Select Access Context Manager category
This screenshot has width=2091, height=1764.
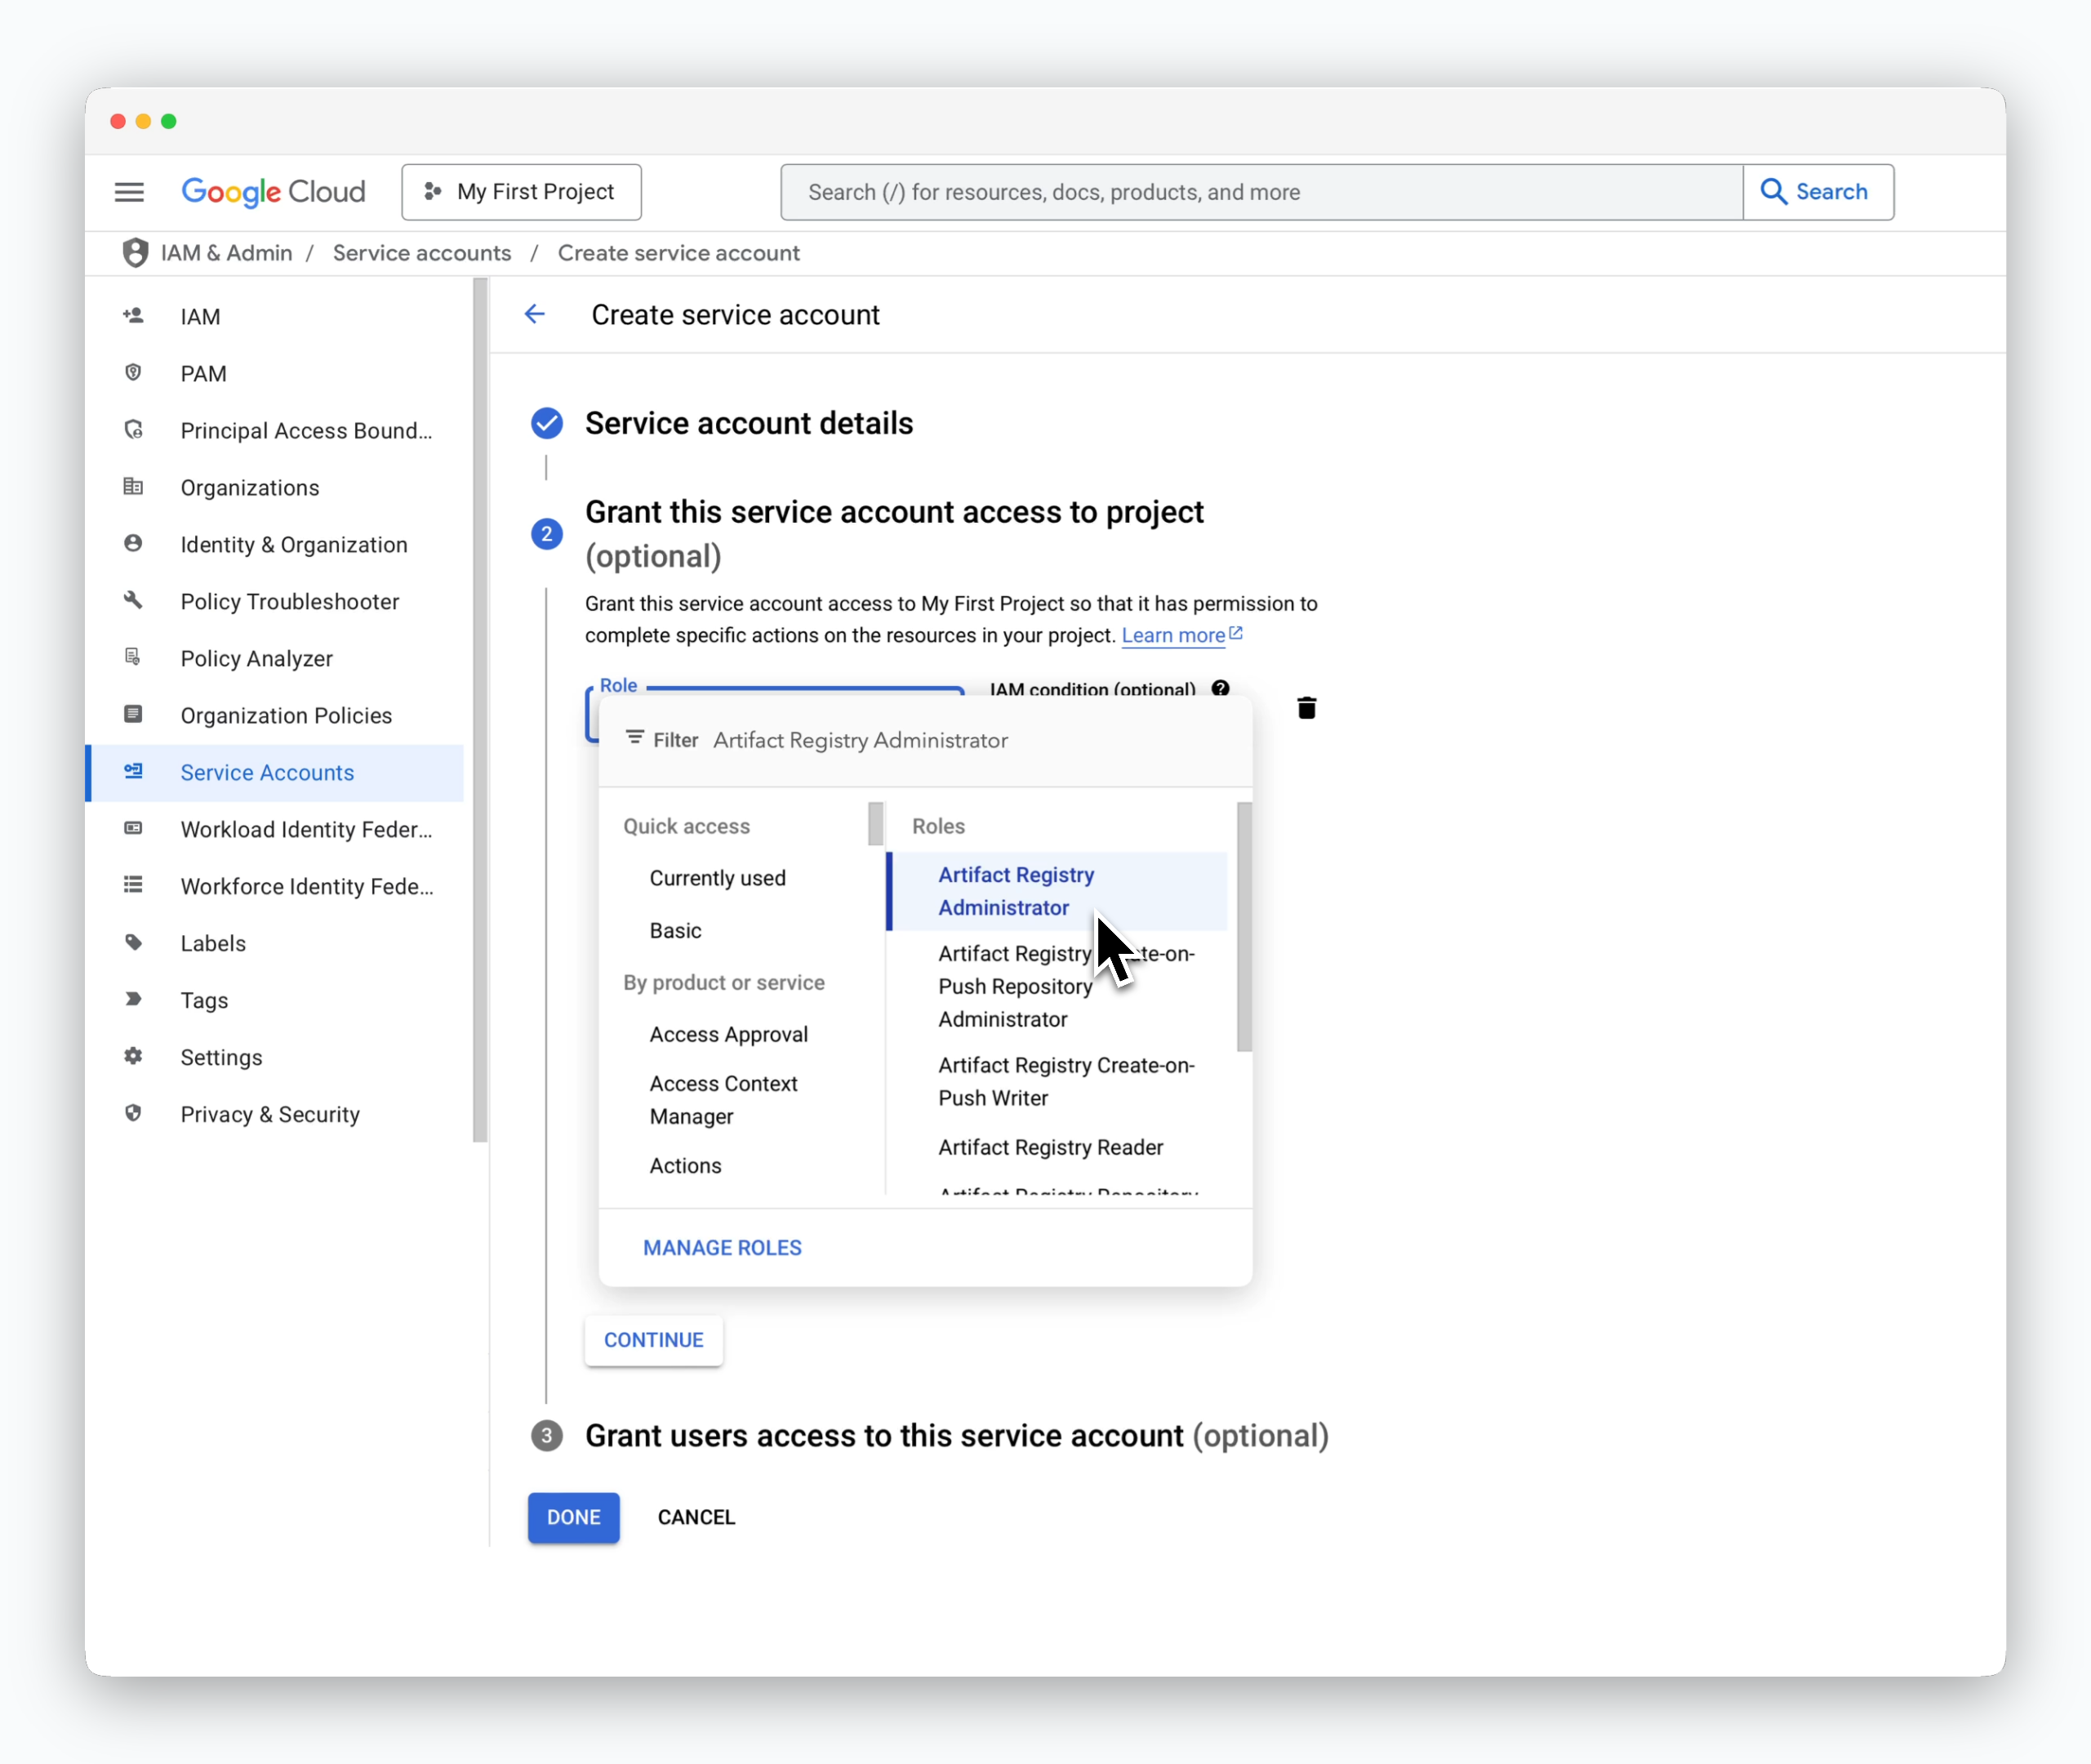coord(723,1100)
